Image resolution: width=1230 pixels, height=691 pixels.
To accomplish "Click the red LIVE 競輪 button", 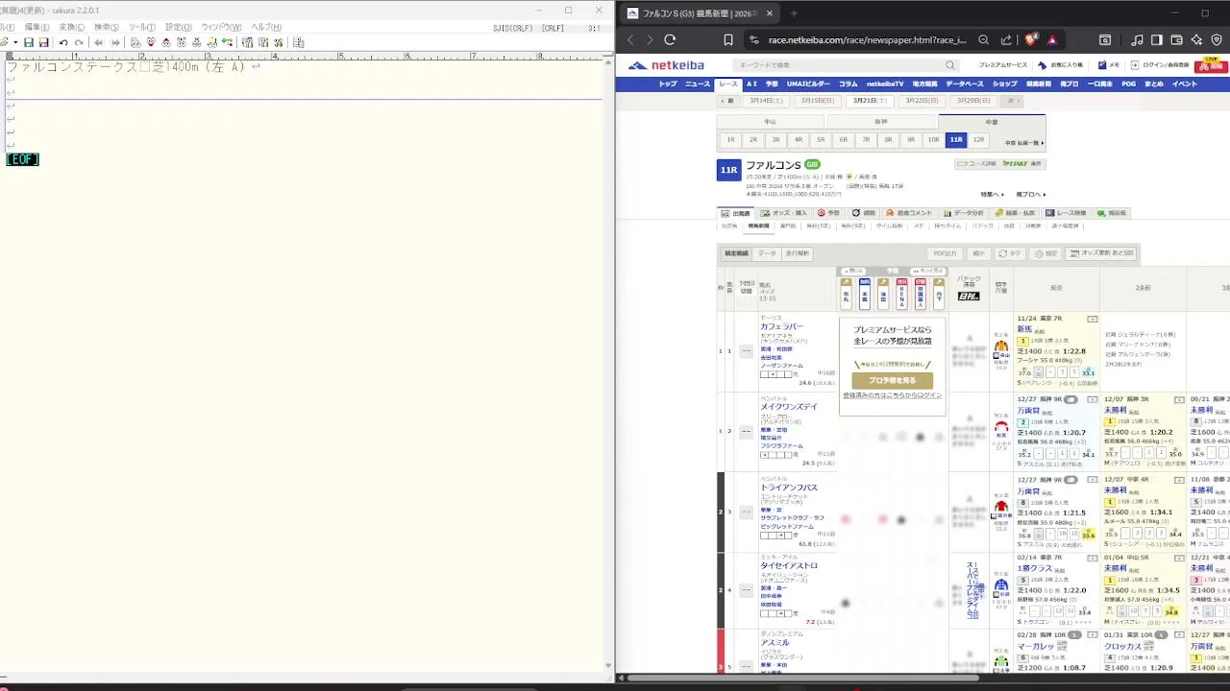I will coord(1211,64).
